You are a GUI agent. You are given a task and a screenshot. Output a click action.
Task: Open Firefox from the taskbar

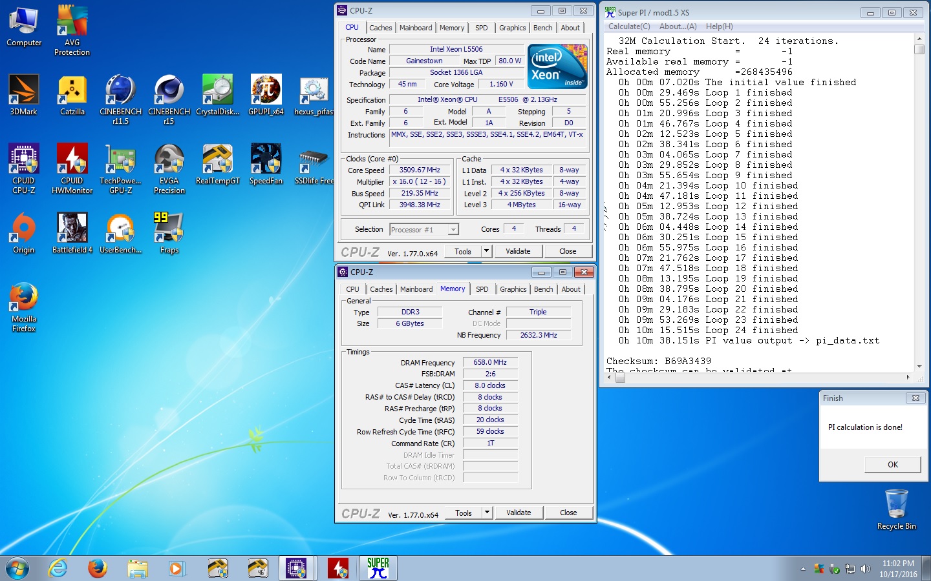(x=98, y=568)
